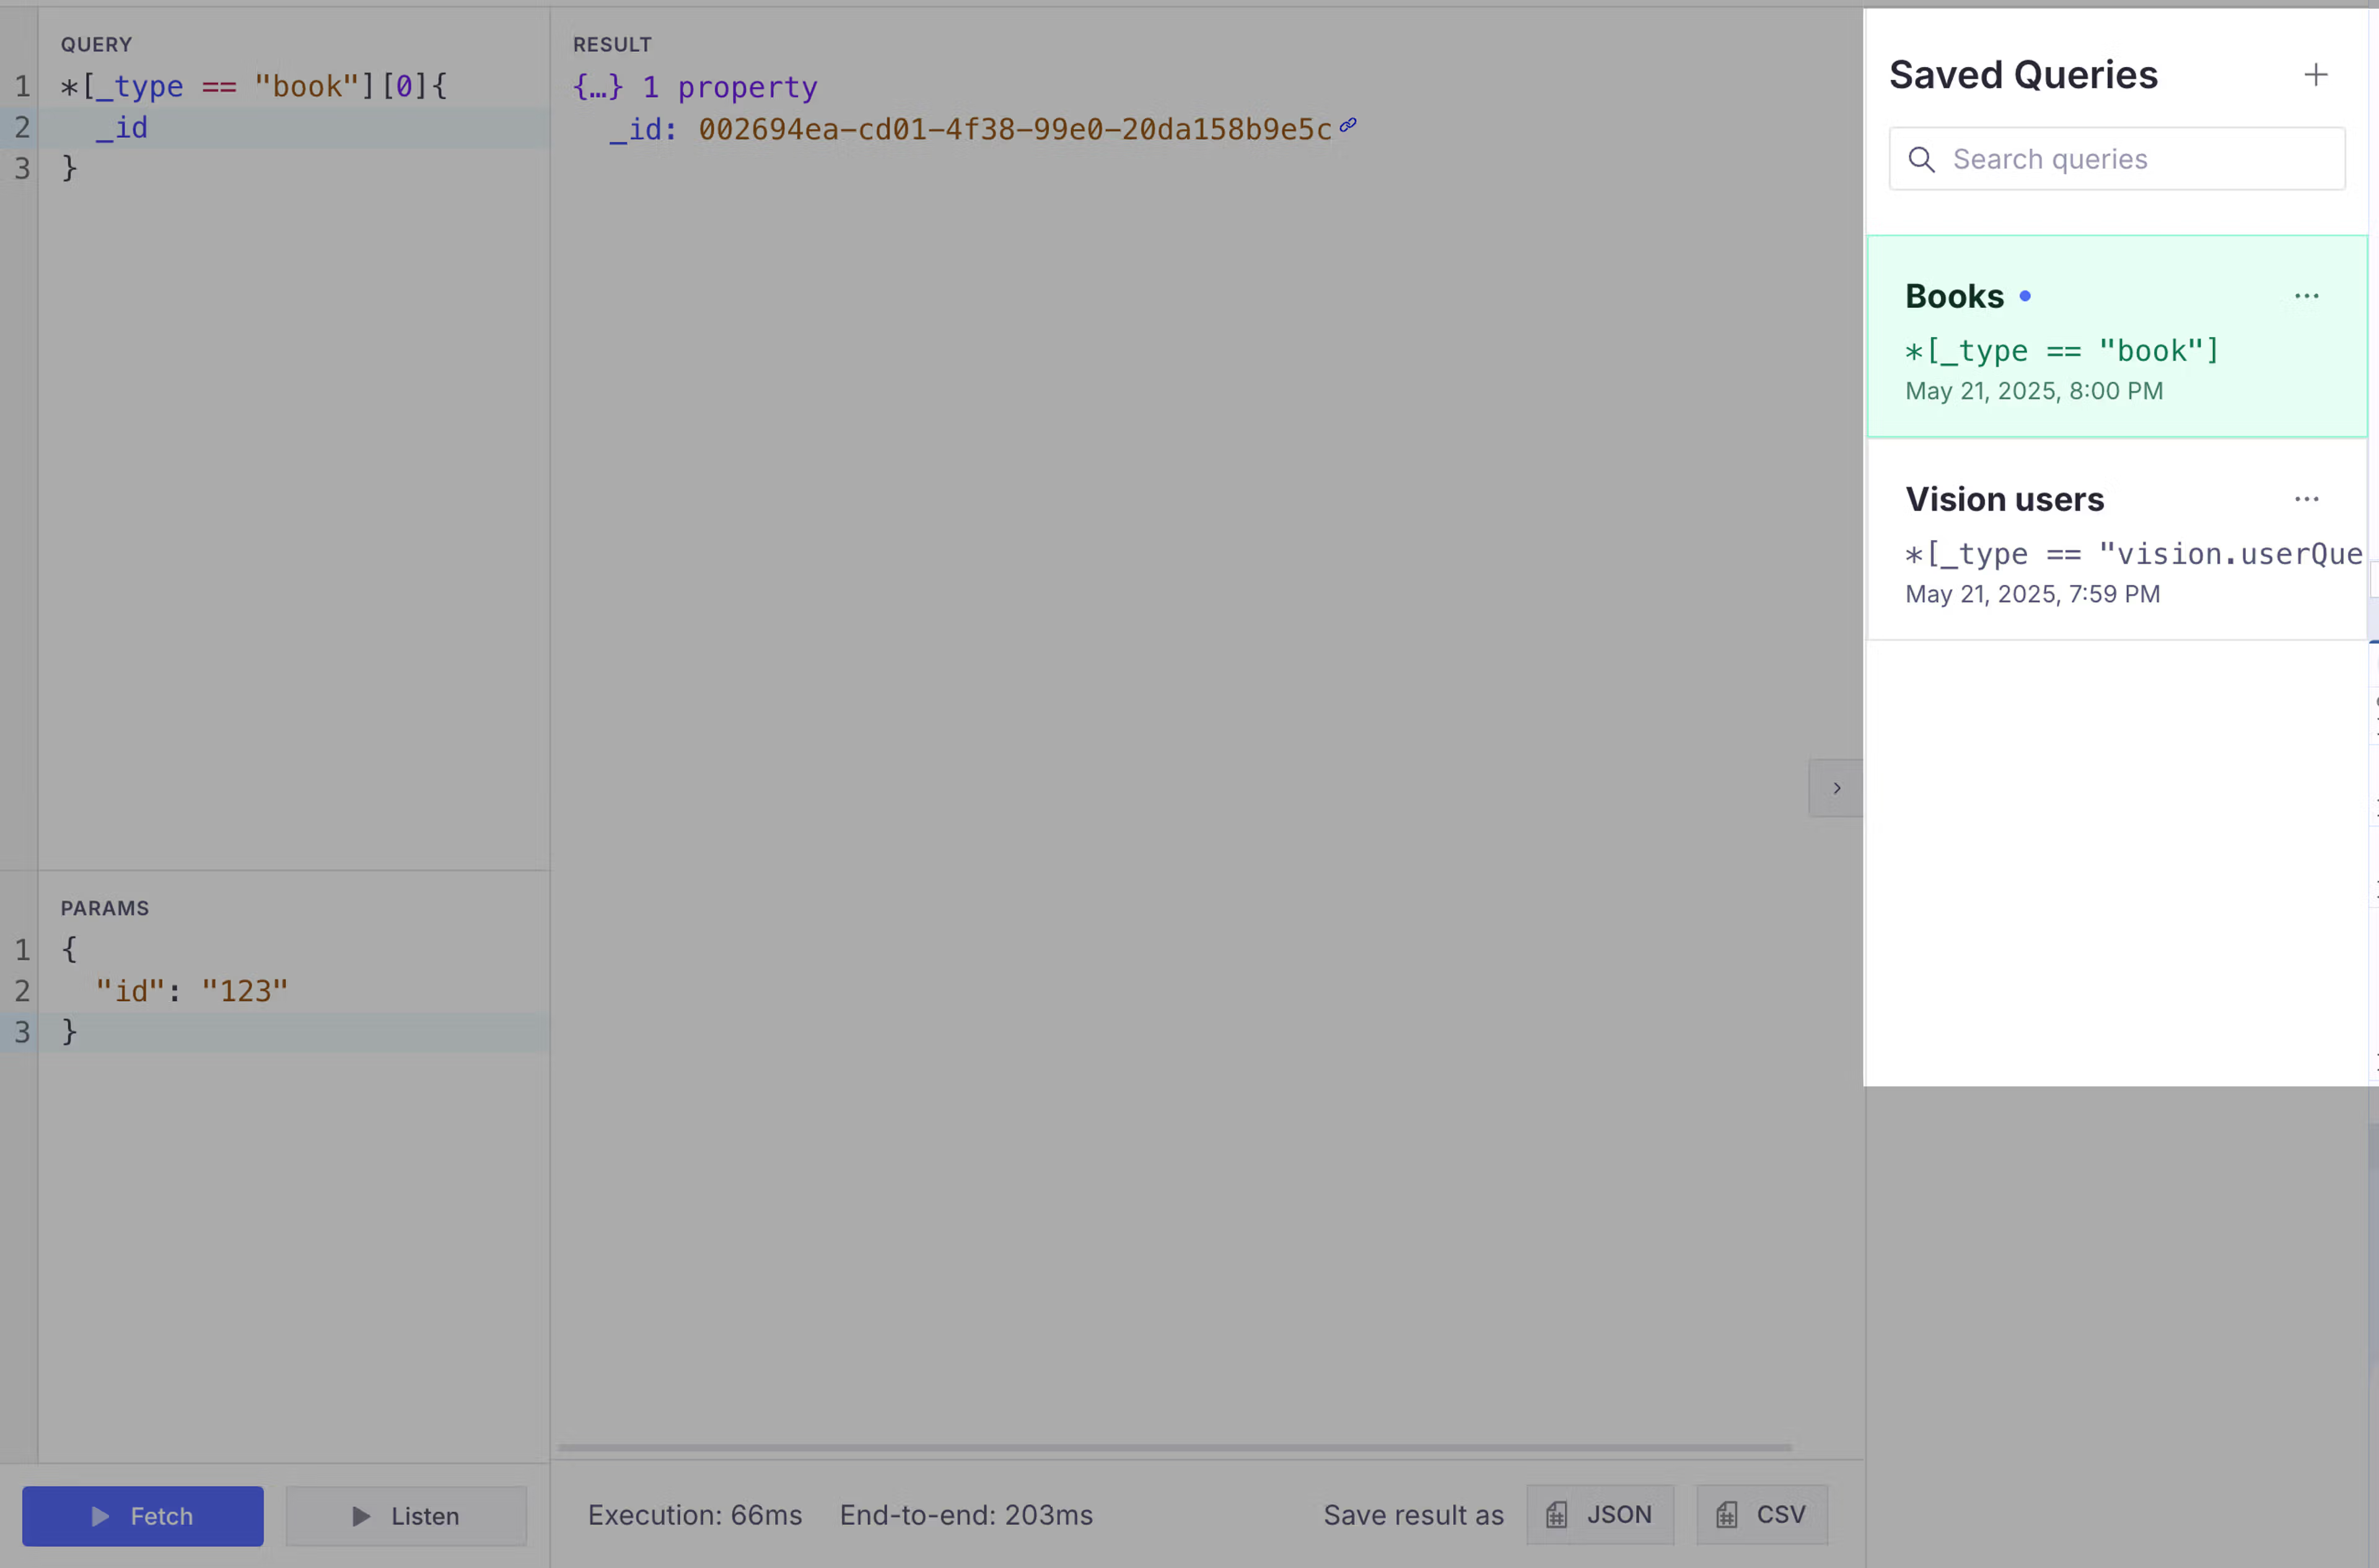Collapse the result object using the {…} toggle
2379x1568 pixels.
click(597, 87)
